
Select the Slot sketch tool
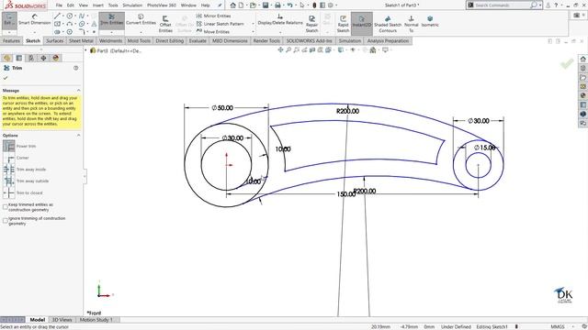pos(57,32)
